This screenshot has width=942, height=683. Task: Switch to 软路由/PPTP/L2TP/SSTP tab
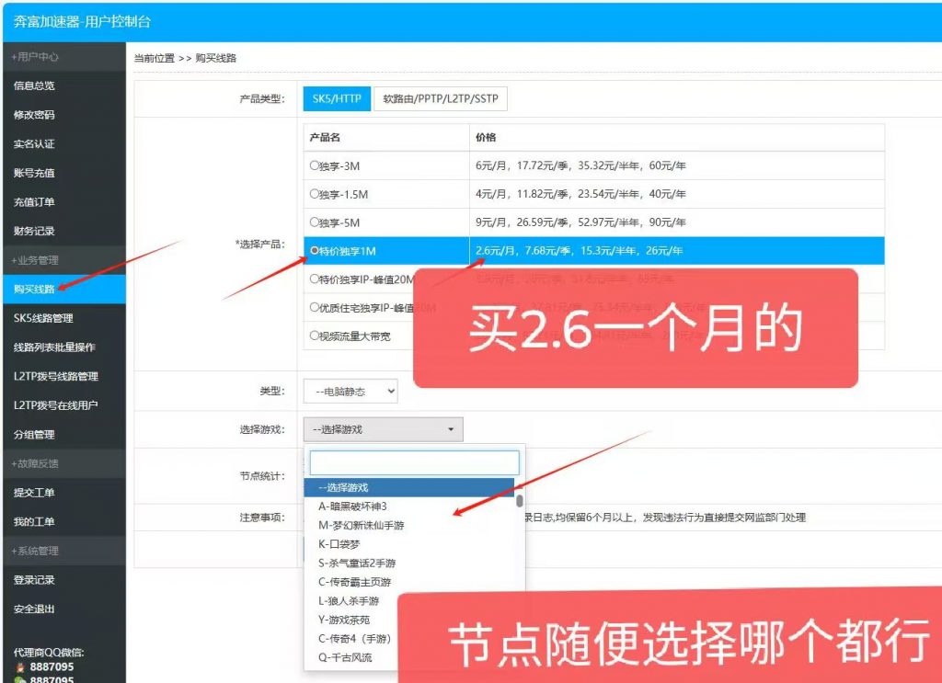(440, 98)
